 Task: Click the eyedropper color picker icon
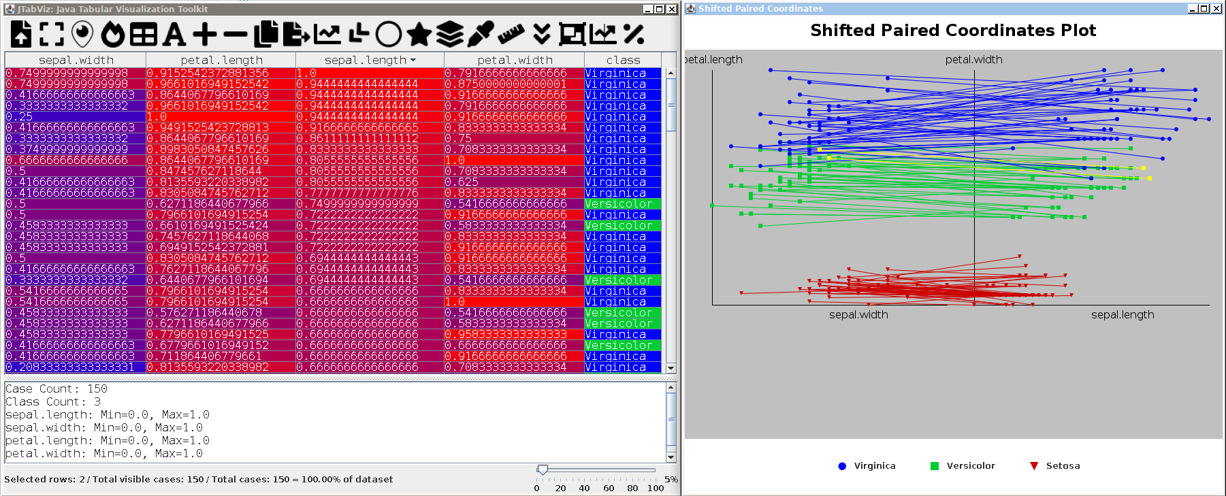coord(481,34)
